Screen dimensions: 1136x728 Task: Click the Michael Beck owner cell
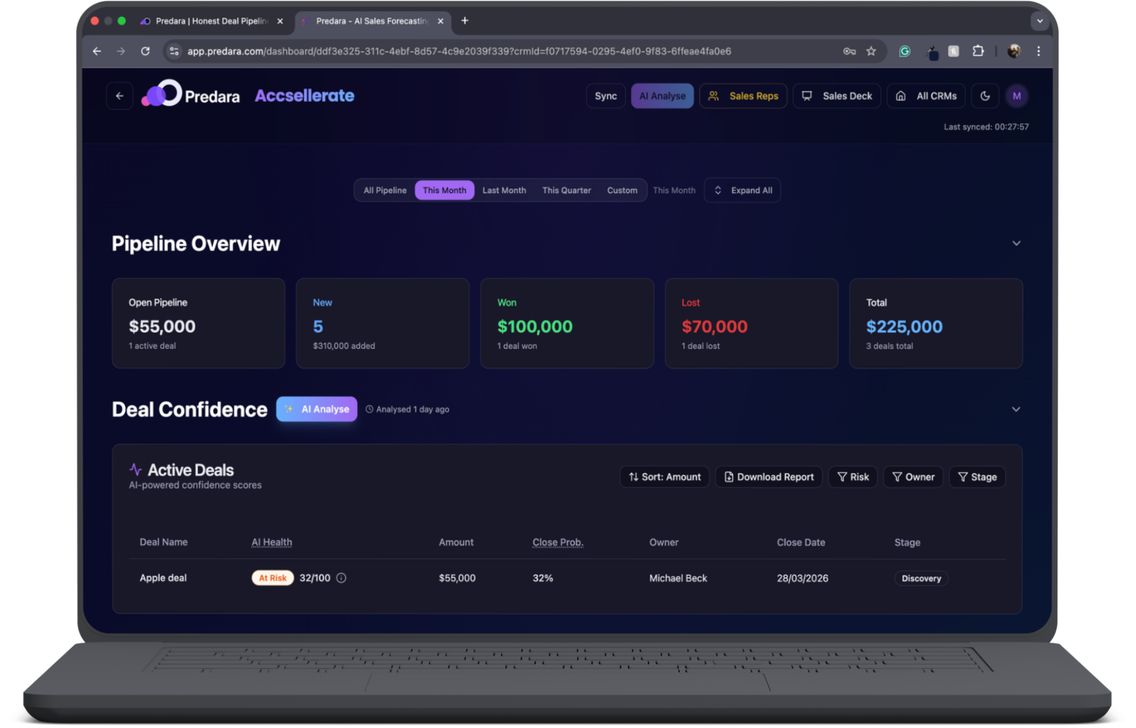pyautogui.click(x=678, y=578)
